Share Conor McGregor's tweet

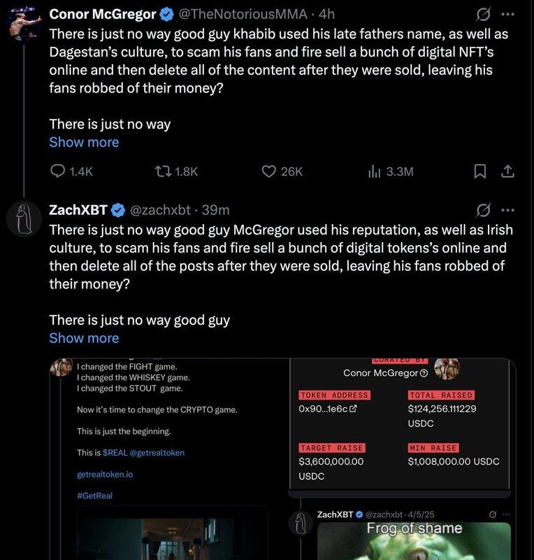pyautogui.click(x=508, y=171)
